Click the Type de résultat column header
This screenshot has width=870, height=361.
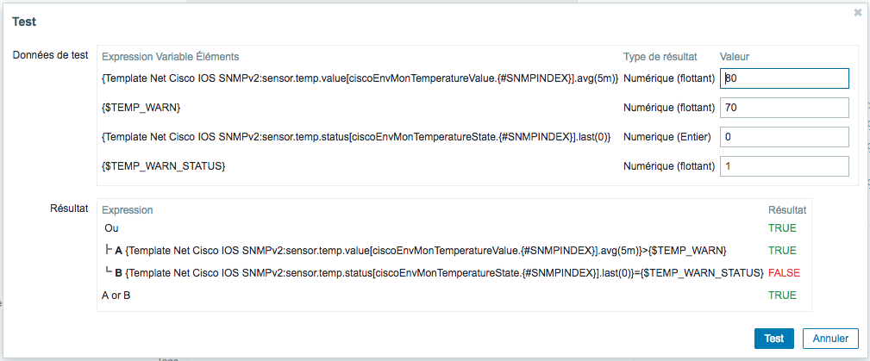660,57
